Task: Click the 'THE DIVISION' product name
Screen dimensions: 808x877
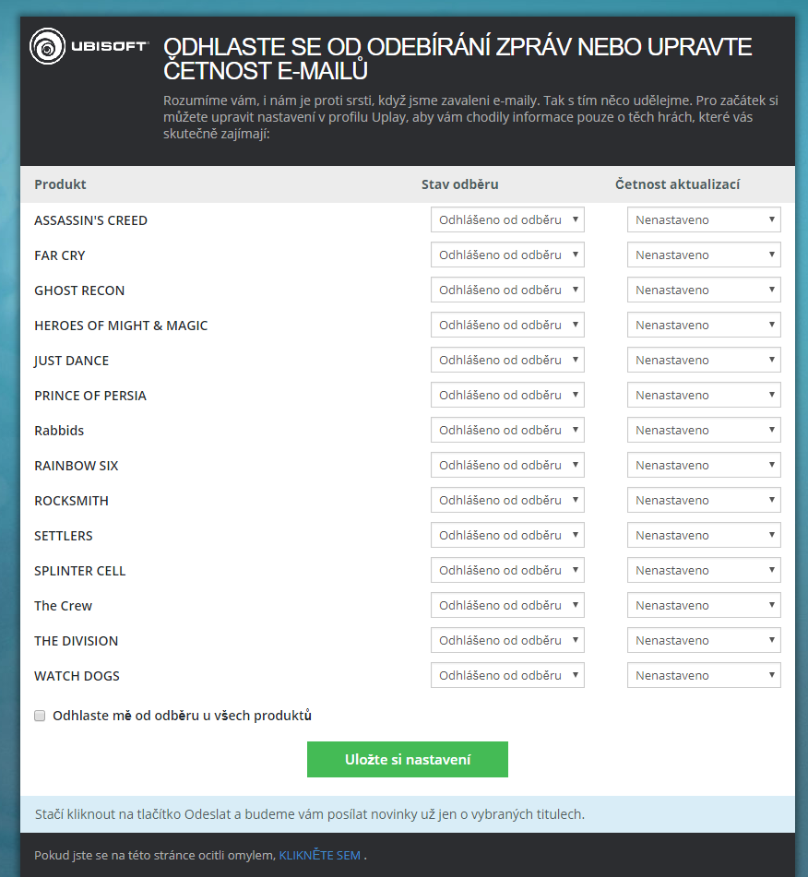Action: click(x=77, y=641)
